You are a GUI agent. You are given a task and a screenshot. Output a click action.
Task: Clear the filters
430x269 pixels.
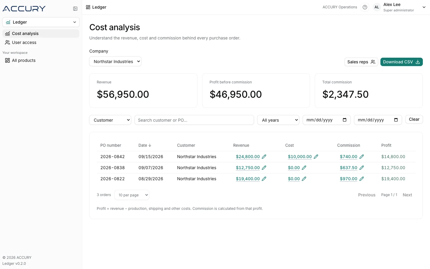pos(414,120)
